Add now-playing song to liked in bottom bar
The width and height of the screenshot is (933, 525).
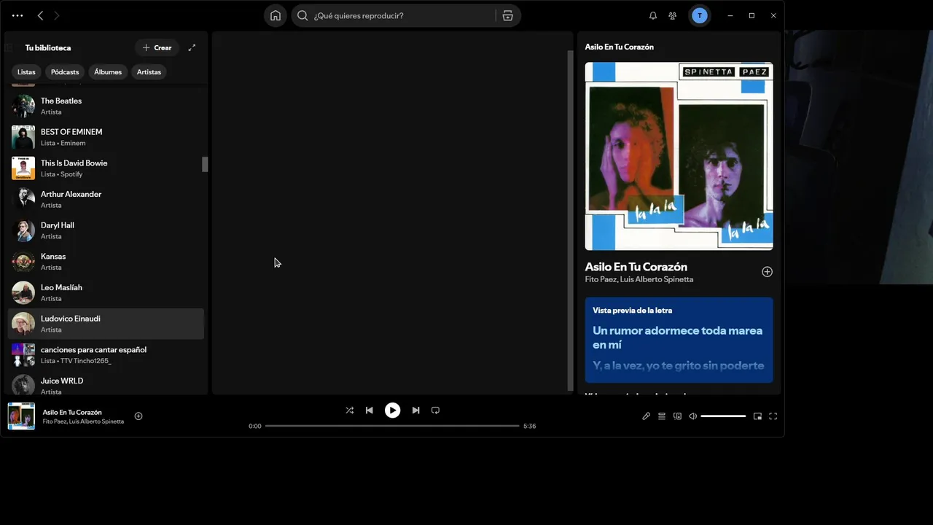click(x=138, y=416)
